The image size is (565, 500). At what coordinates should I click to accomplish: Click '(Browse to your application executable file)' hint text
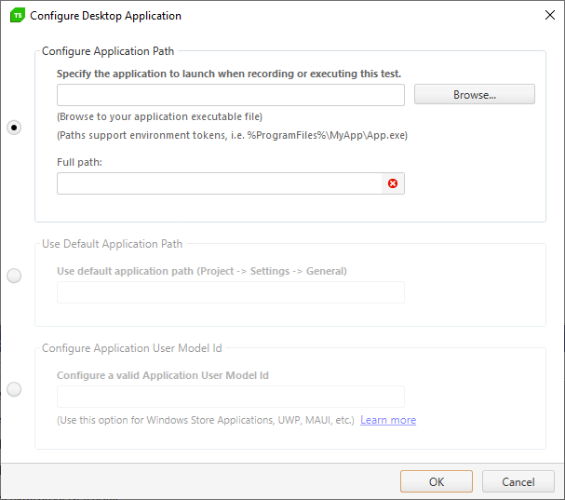[x=159, y=116]
